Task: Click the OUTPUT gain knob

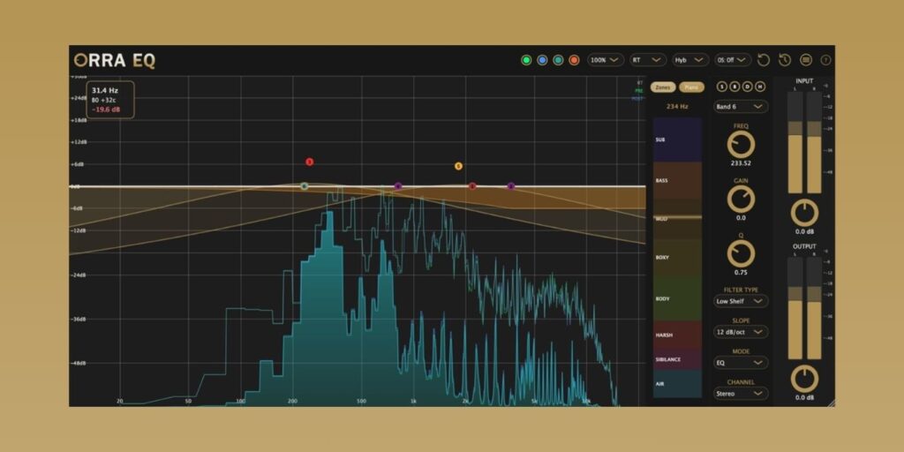Action: click(804, 380)
